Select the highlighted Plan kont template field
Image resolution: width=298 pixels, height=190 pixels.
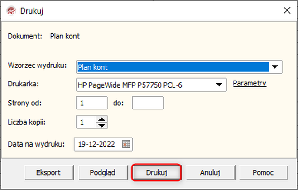[x=172, y=67]
